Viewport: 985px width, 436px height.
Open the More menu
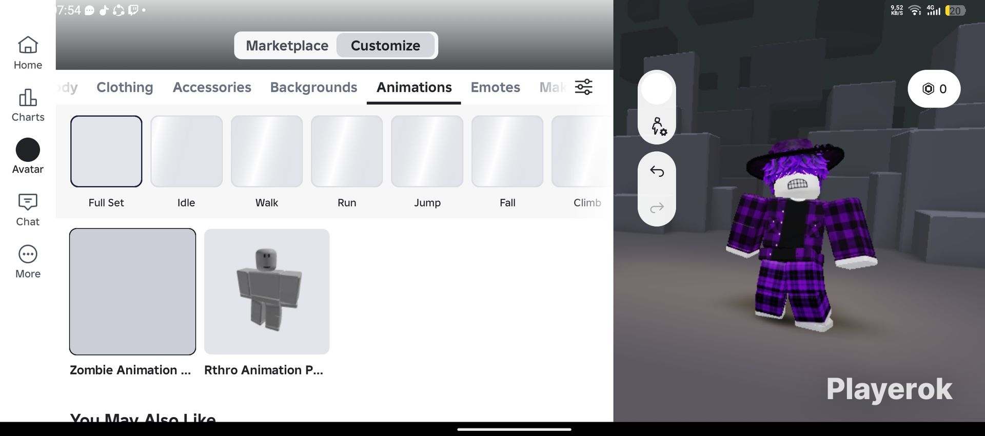click(x=28, y=262)
